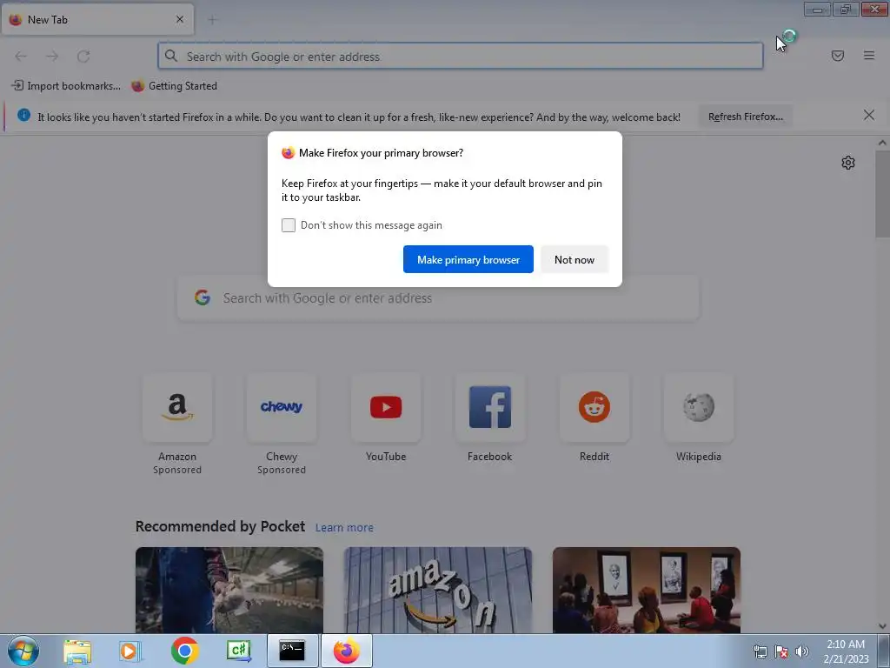Click the Google G logo in search box
The height and width of the screenshot is (668, 890).
(x=203, y=297)
